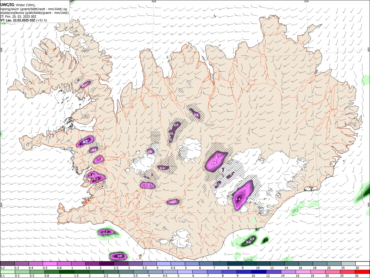Select the bright red 30 rain legend swatch

click(362, 272)
